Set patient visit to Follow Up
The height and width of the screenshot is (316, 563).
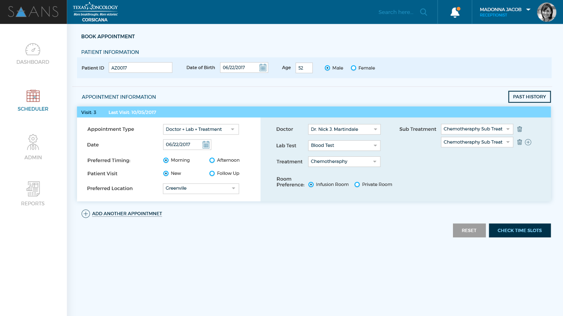(x=212, y=174)
